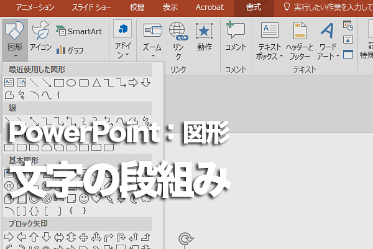This screenshot has width=373, height=249.
Task: Open the Acrobat tab
Action: point(210,7)
